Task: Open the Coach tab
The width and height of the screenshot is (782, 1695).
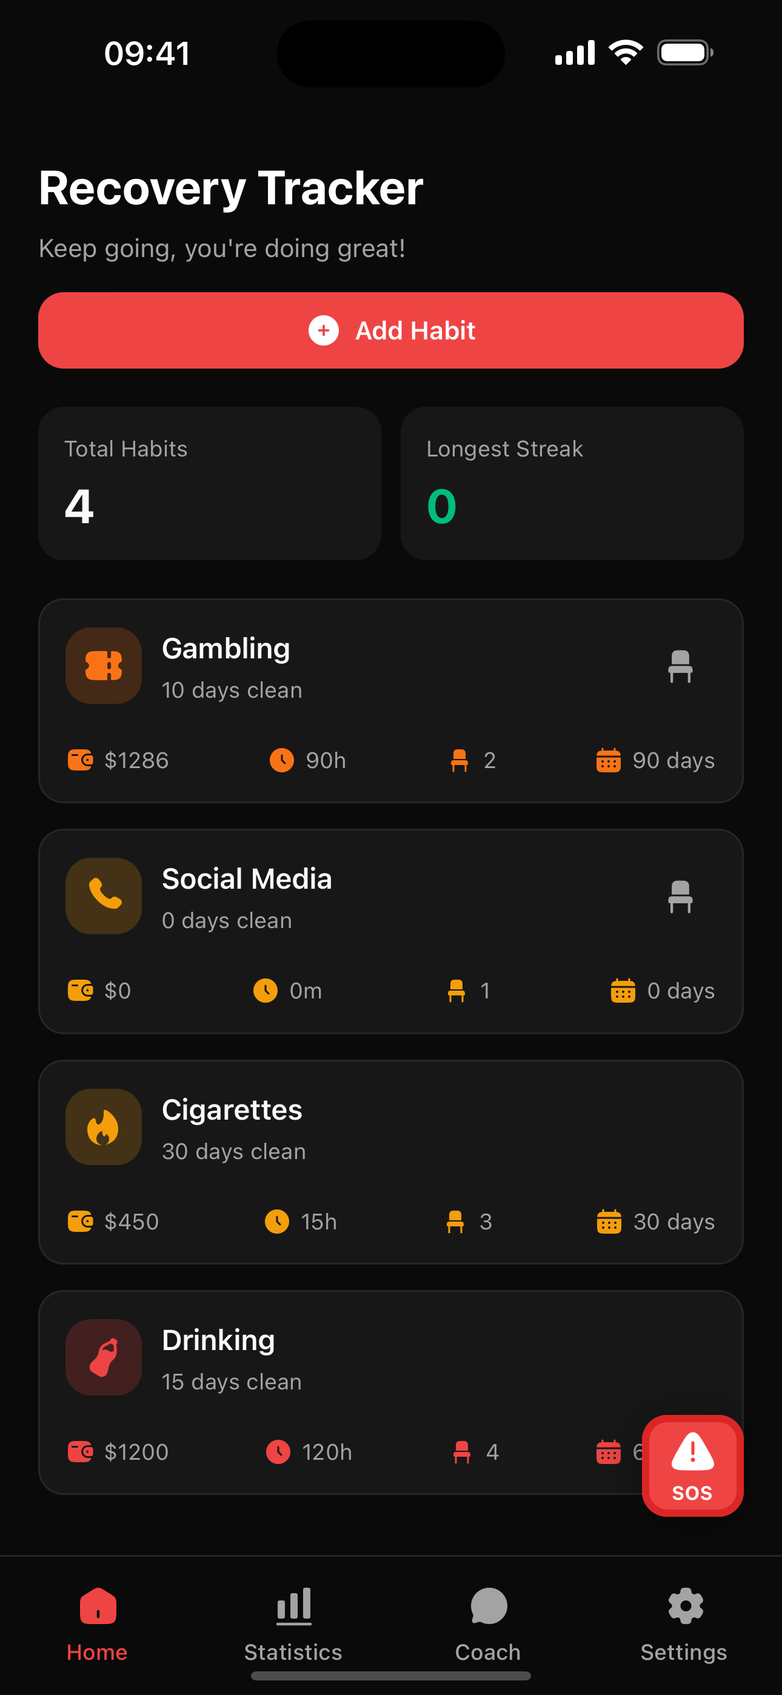Action: click(488, 1621)
